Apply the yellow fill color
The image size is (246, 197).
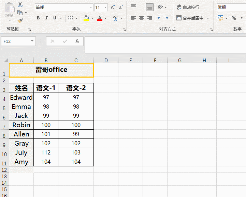(86, 18)
